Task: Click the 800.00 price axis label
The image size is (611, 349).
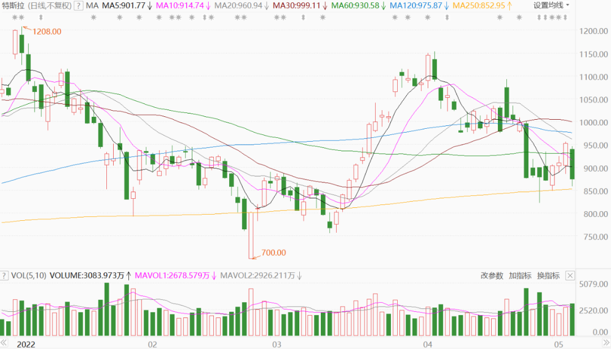Action: (596, 214)
